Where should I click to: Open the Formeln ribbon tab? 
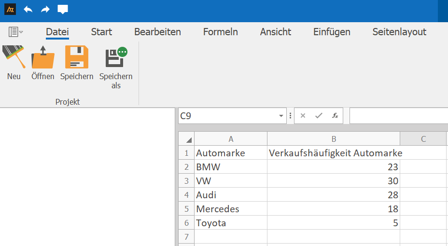(220, 32)
